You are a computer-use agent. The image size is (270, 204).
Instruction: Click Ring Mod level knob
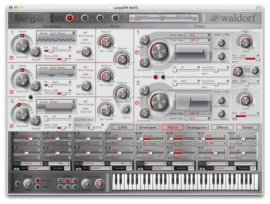pos(123,60)
